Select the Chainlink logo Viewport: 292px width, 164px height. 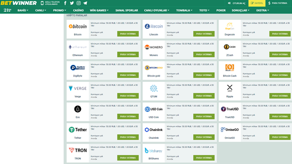pyautogui.click(x=154, y=130)
